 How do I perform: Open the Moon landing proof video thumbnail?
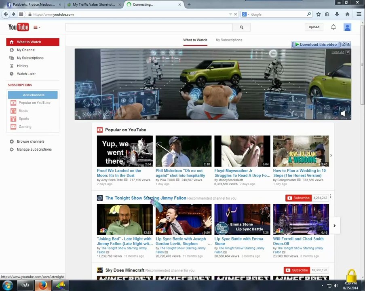coord(125,151)
